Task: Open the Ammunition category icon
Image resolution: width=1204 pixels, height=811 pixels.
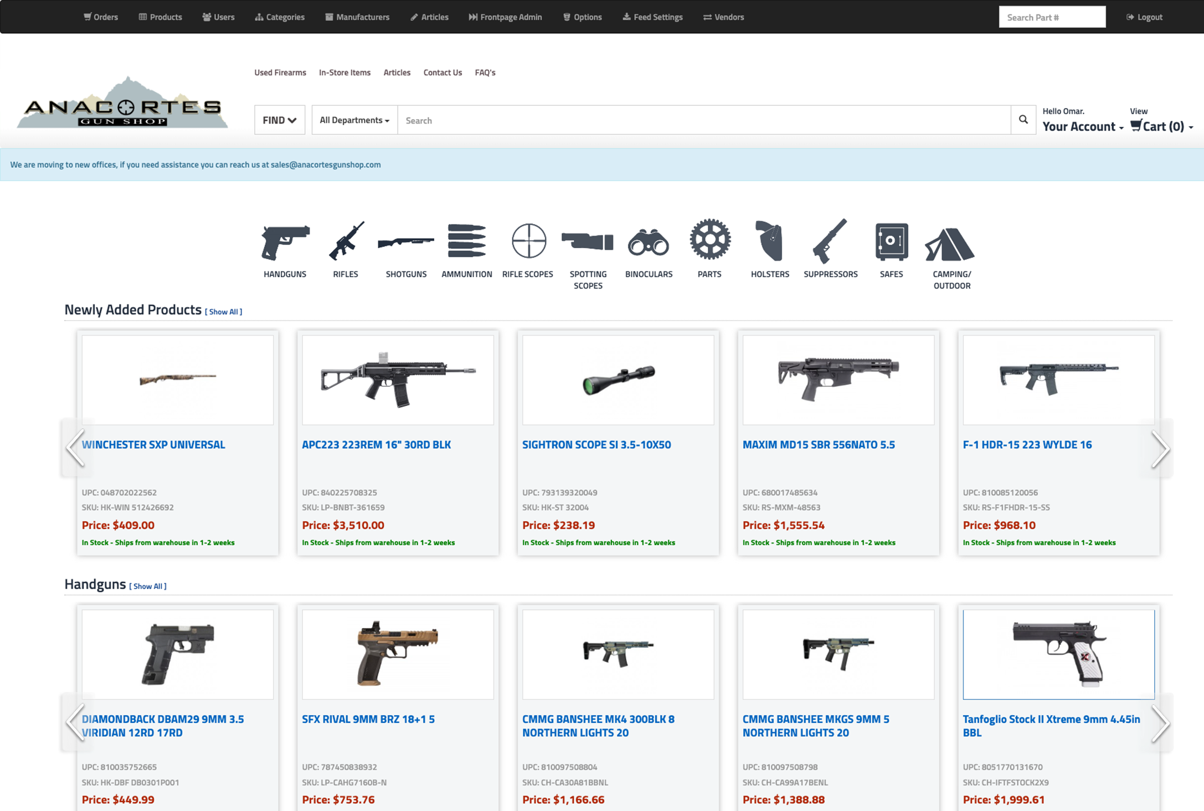Action: pyautogui.click(x=467, y=241)
